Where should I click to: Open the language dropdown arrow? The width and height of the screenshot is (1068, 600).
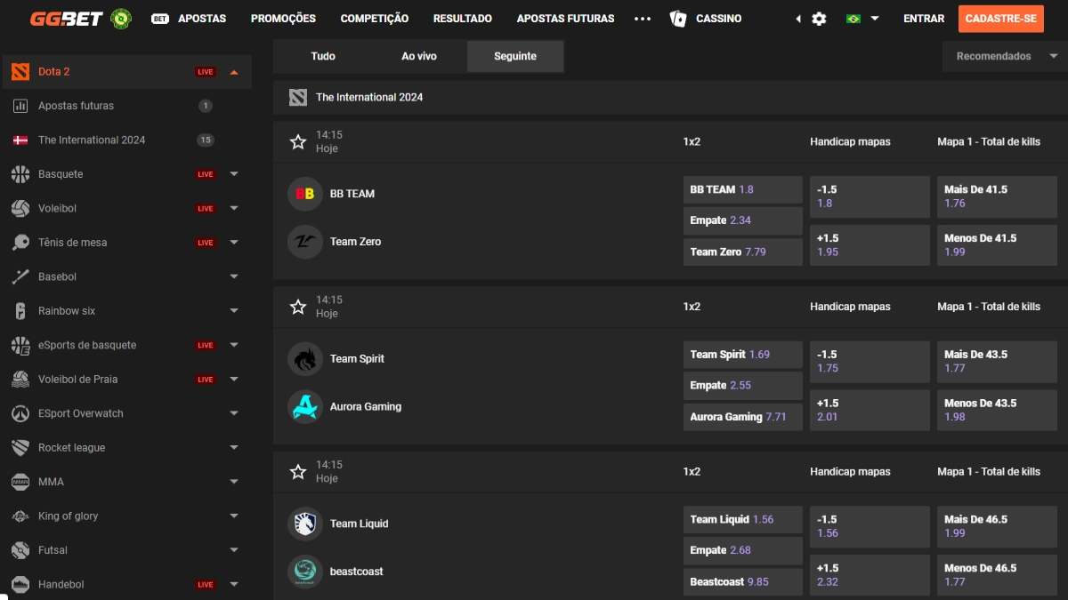[875, 19]
